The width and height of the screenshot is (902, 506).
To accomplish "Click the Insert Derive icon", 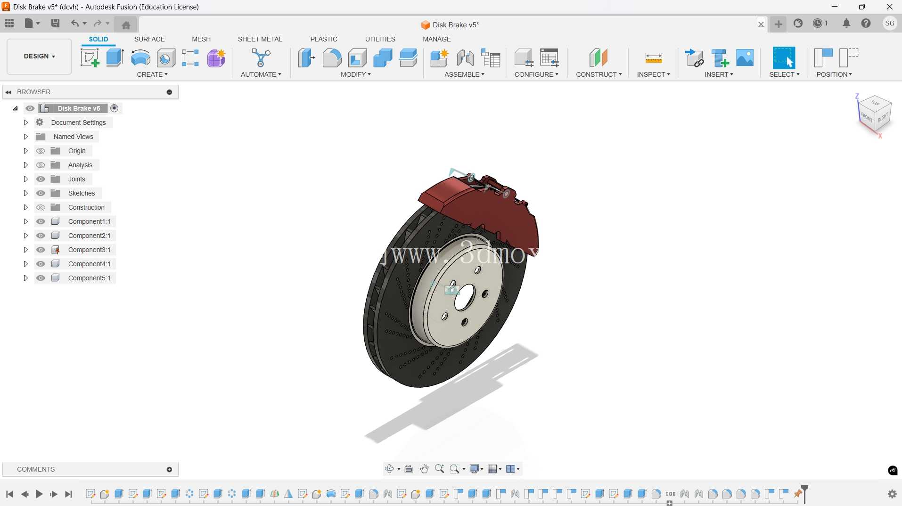I will click(x=694, y=58).
